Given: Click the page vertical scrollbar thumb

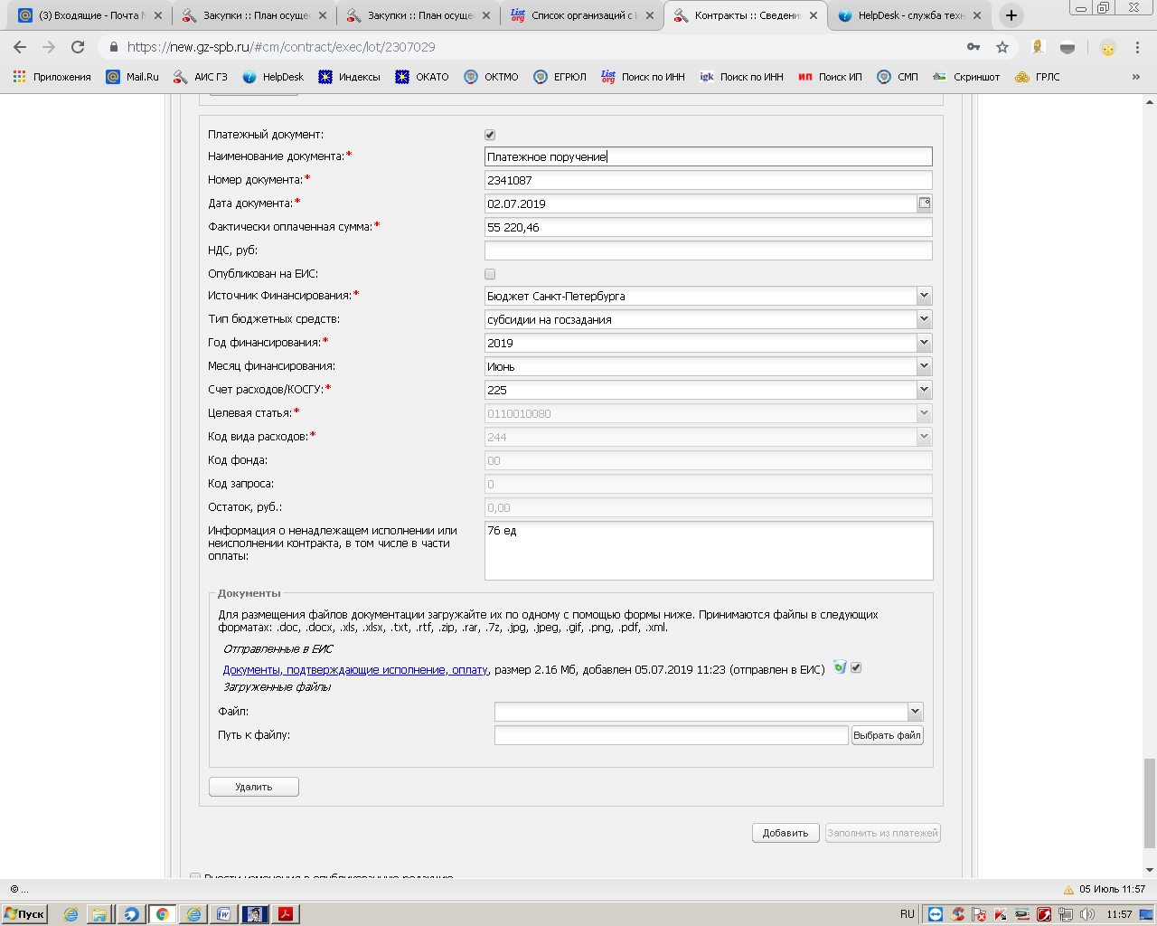Looking at the screenshot, I should point(1150,804).
